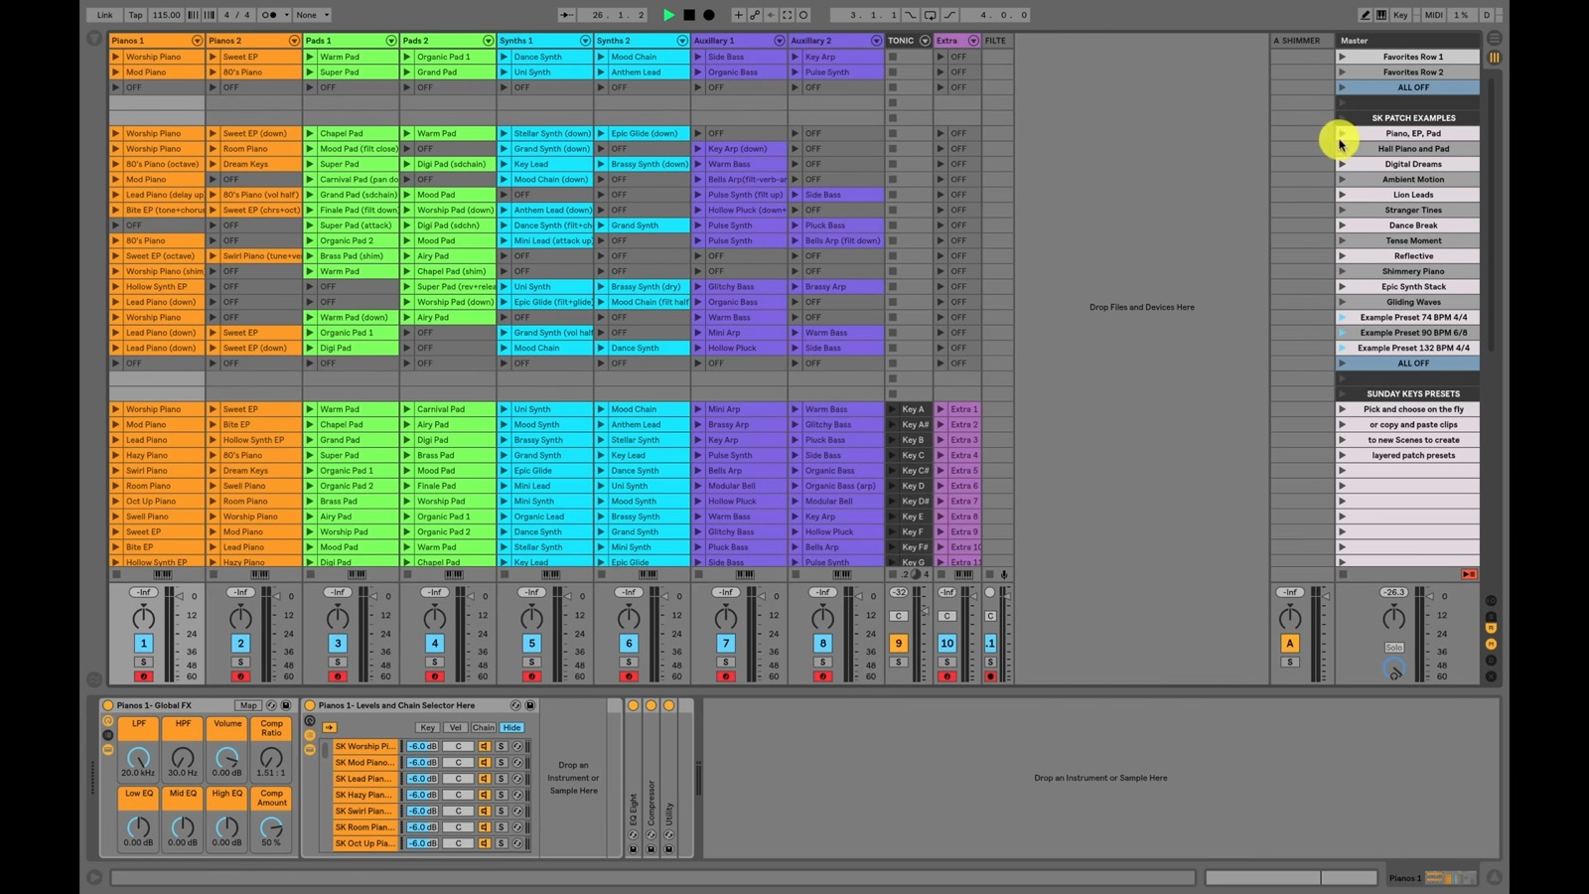
Task: Show Key zone editor
Action: [427, 727]
